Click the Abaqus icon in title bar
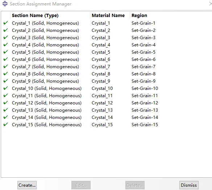Image resolution: width=212 pixels, height=190 pixels. coord(5,4)
